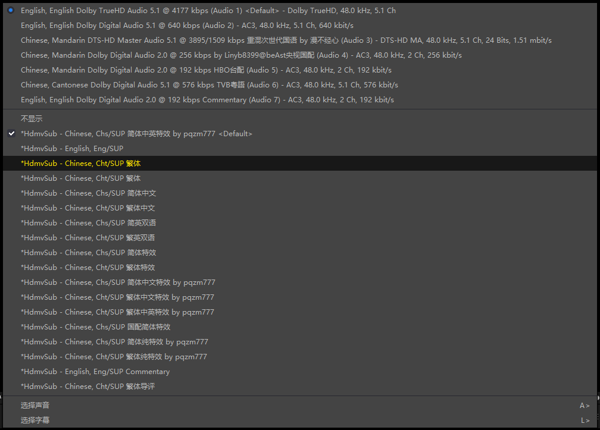The image size is (600, 430).
Task: Choose the English Eng/SUP subtitle without commentary
Action: (x=72, y=149)
